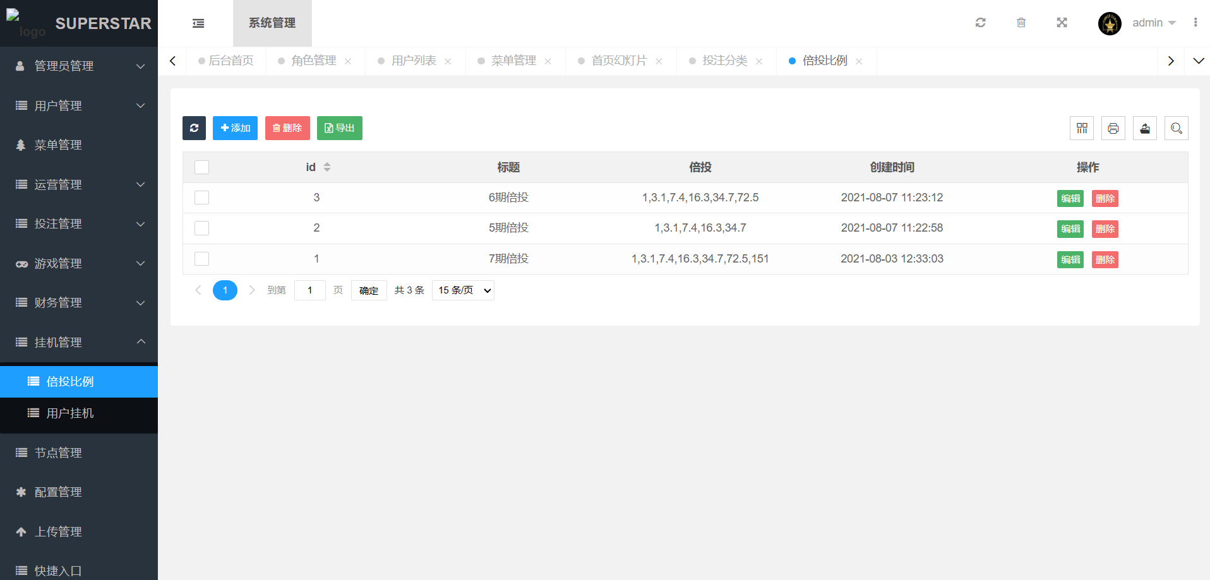Check the select-all header checkbox
The image size is (1210, 580).
point(201,167)
